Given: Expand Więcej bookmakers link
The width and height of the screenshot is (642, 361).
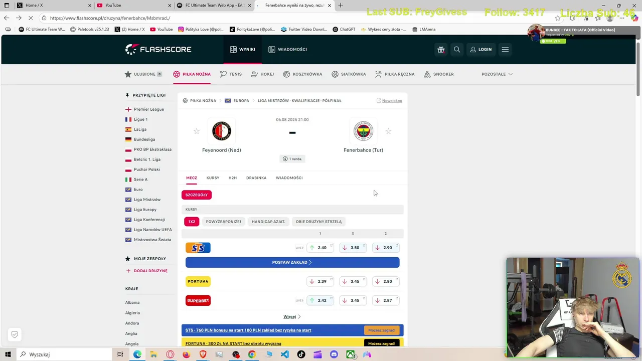Looking at the screenshot, I should click(x=292, y=317).
